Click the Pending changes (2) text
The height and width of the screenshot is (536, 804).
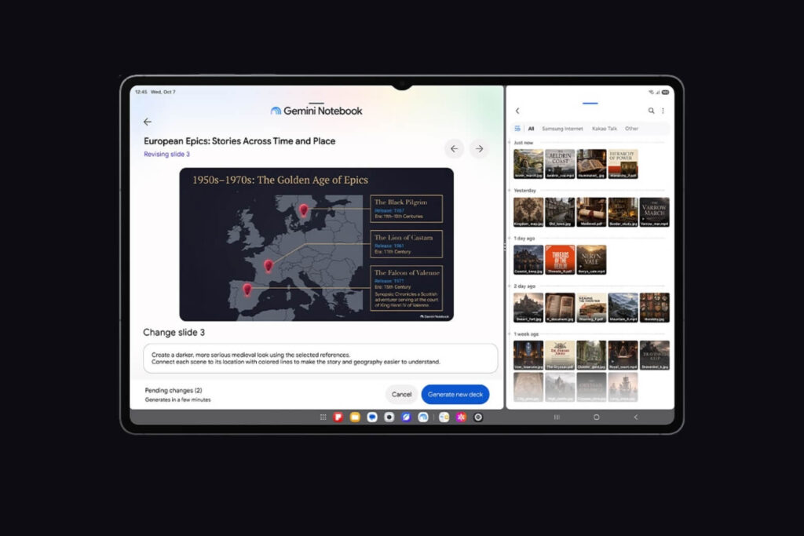(174, 391)
